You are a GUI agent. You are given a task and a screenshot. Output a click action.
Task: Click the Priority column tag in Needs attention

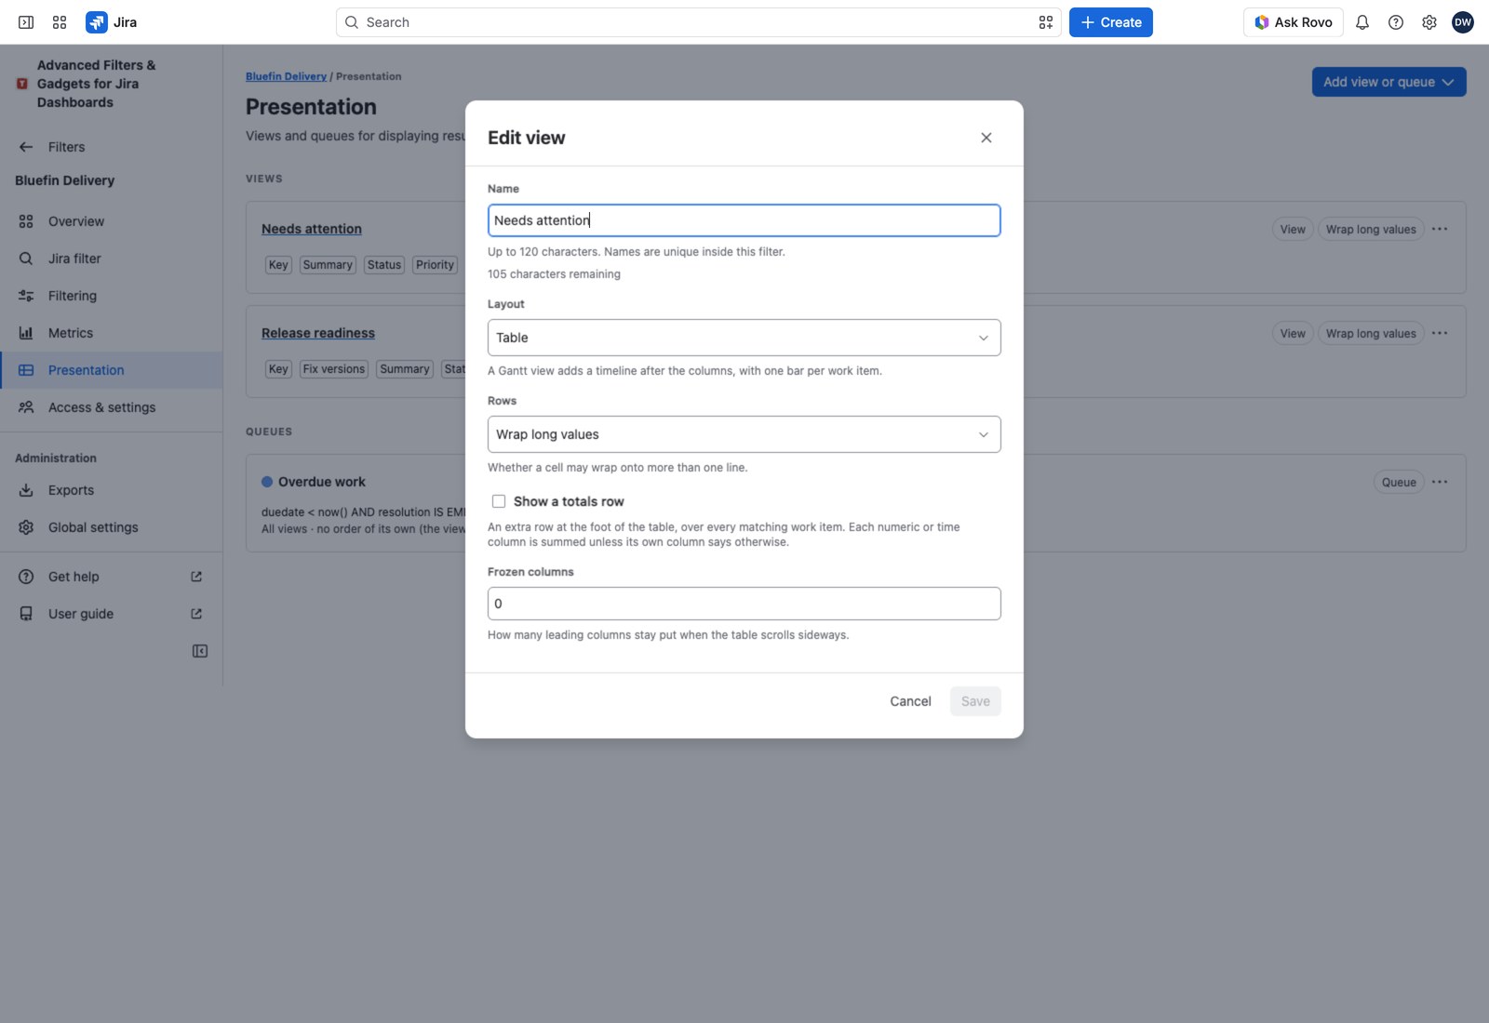pos(435,265)
